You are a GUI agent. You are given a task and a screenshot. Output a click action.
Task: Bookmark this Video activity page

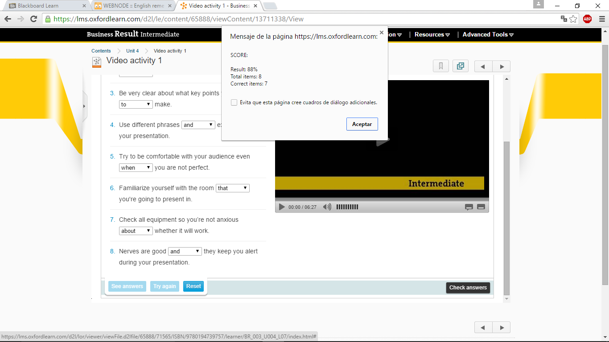click(x=440, y=66)
